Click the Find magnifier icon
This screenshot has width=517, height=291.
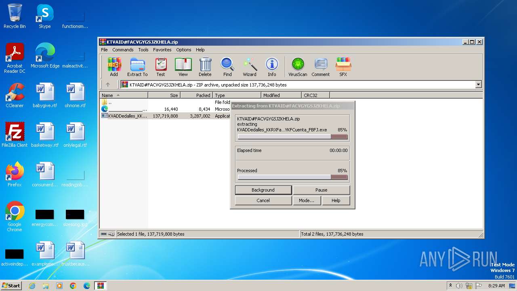click(x=227, y=67)
